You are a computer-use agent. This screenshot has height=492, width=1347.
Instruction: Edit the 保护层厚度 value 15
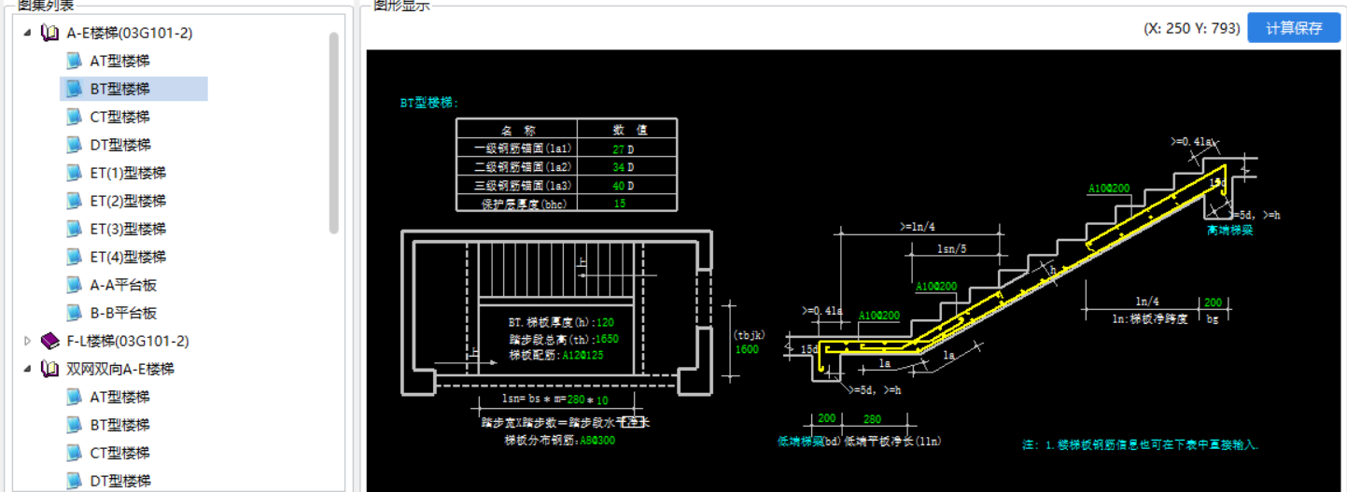click(619, 204)
